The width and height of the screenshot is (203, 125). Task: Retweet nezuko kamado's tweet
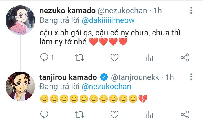click(79, 58)
